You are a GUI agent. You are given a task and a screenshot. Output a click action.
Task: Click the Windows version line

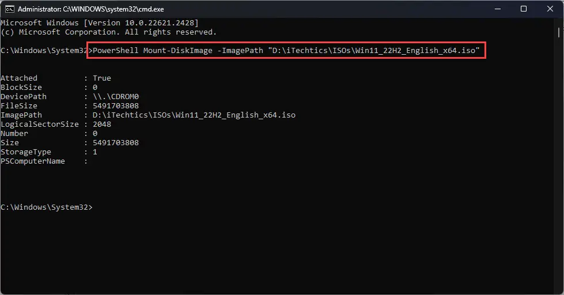(x=100, y=22)
